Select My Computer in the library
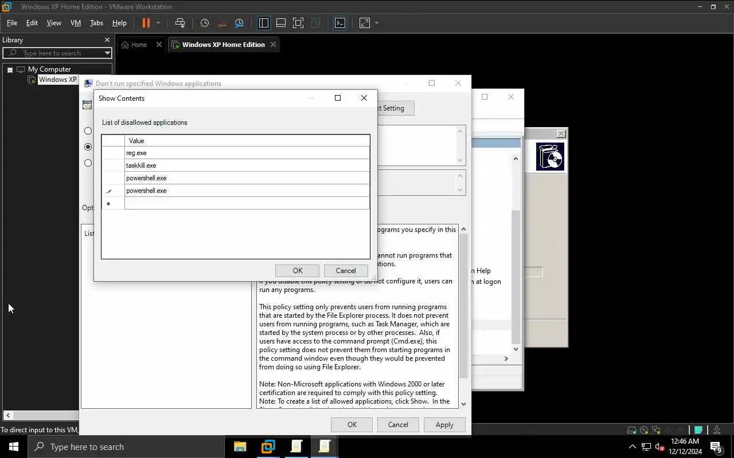This screenshot has height=458, width=734. coord(49,69)
